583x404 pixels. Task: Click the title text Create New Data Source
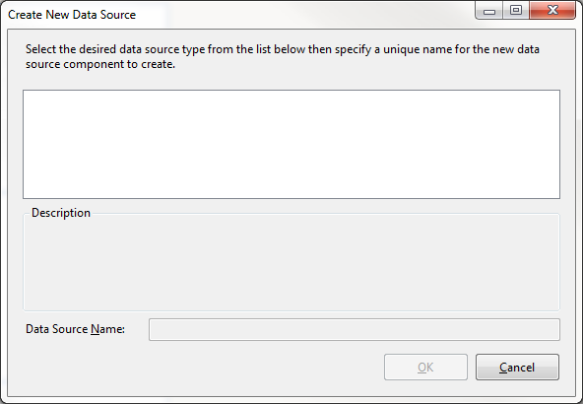pyautogui.click(x=72, y=15)
